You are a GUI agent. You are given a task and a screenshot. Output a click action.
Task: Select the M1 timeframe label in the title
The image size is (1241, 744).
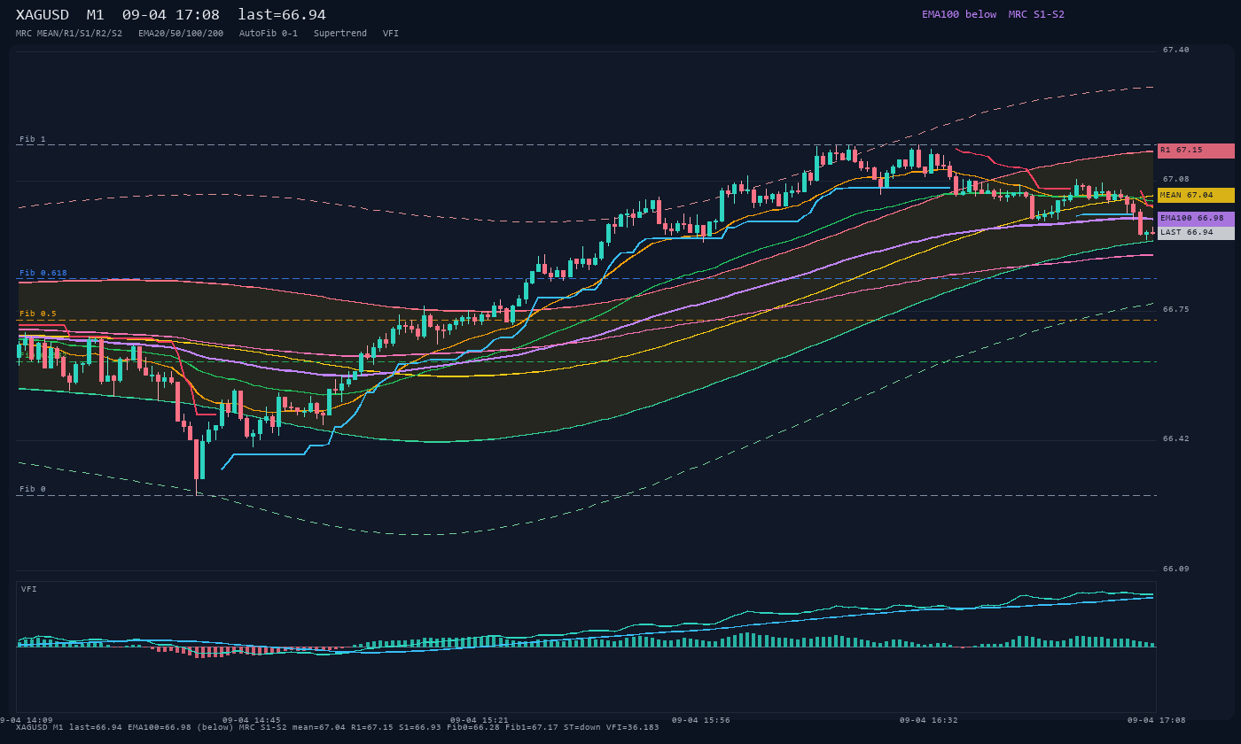tap(96, 15)
